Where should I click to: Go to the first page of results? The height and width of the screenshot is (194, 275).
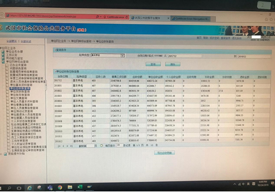coord(59,146)
